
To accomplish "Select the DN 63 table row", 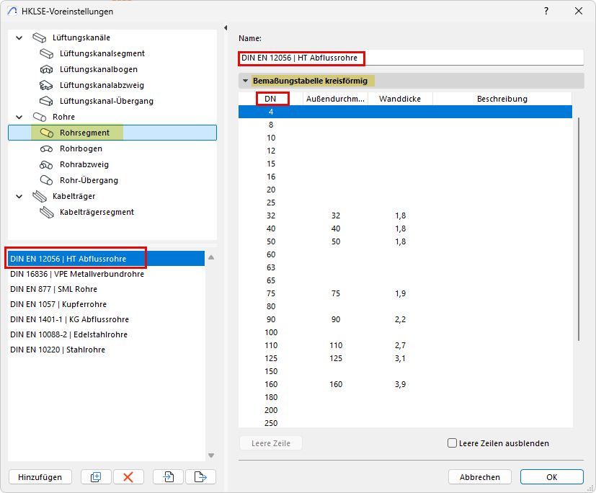I will 405,267.
